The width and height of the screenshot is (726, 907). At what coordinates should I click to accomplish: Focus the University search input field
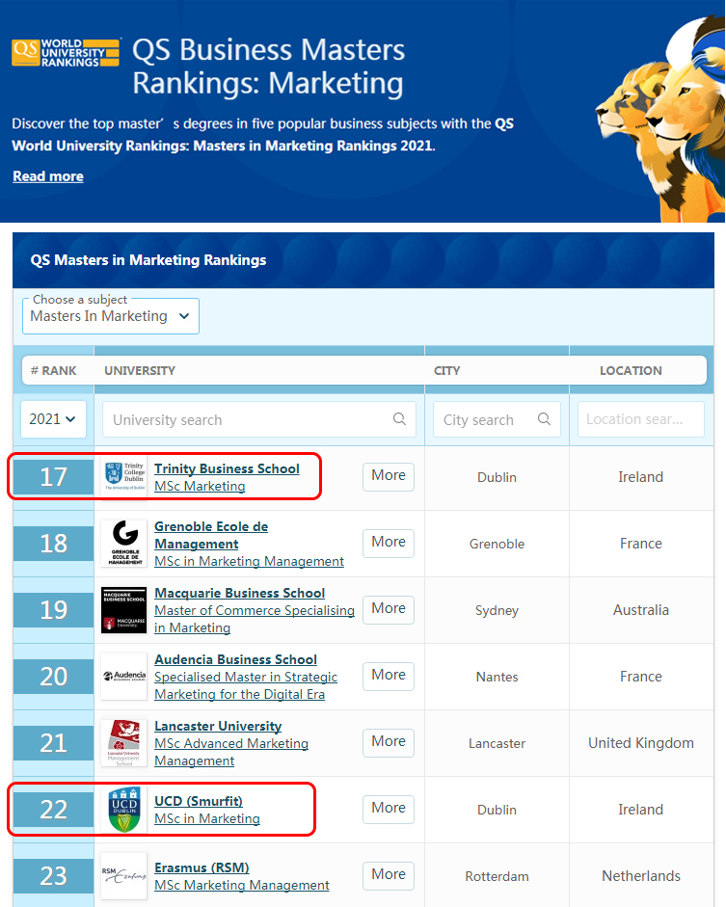pyautogui.click(x=251, y=419)
